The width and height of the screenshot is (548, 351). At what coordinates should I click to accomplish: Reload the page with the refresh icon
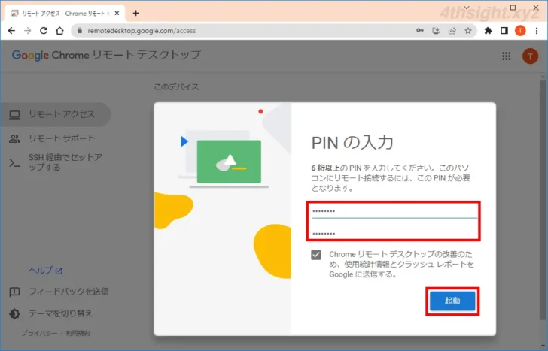click(44, 31)
